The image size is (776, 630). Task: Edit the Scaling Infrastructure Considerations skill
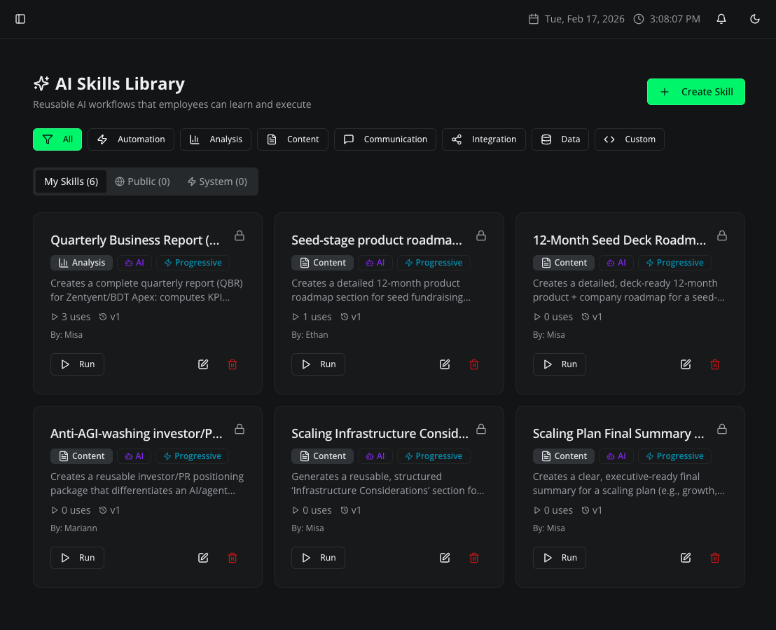click(x=444, y=557)
